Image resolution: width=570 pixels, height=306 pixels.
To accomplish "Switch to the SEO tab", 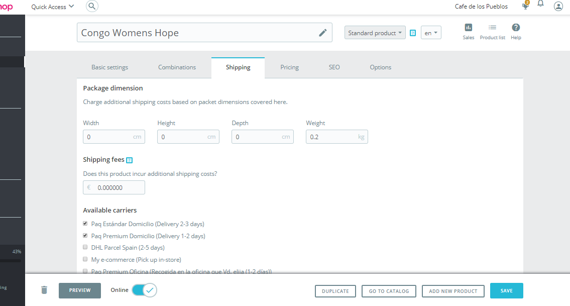I will 334,67.
